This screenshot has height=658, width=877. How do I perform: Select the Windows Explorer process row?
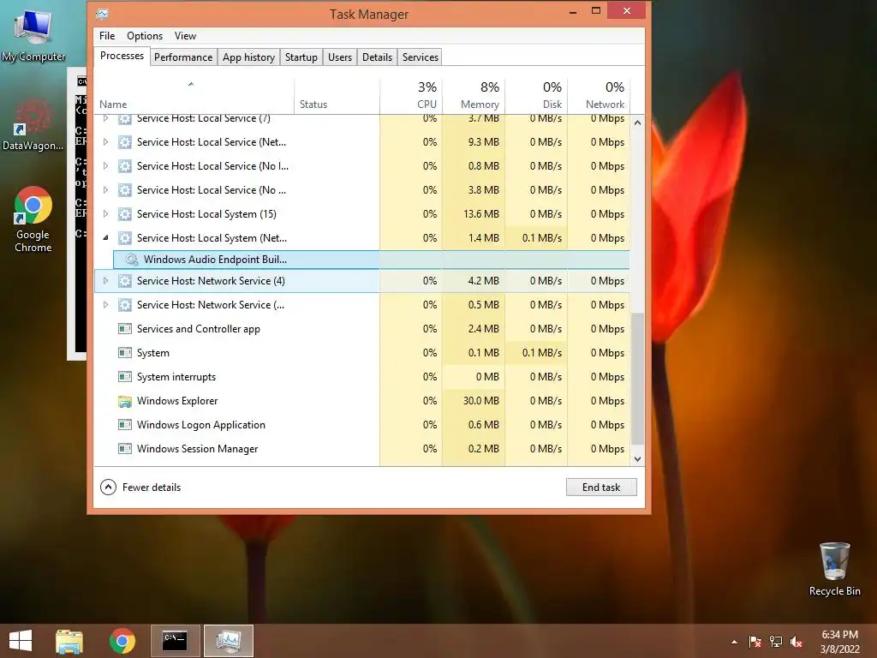(362, 401)
